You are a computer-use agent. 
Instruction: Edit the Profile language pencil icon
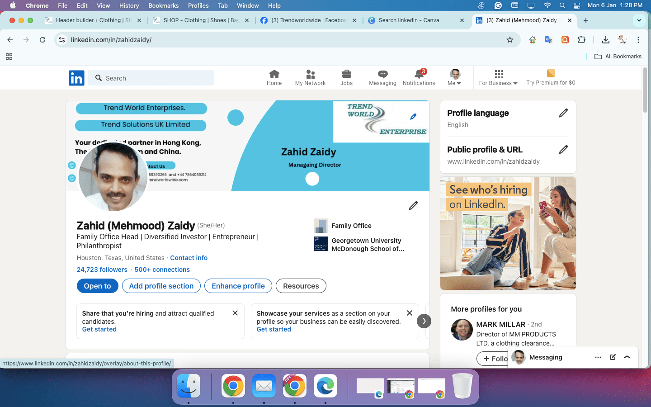563,113
